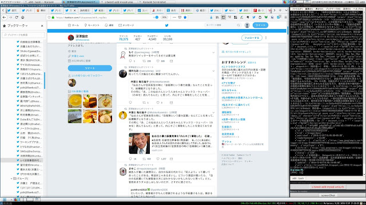
Task: Click the Pocket save icon in address bar
Action: tap(180, 18)
